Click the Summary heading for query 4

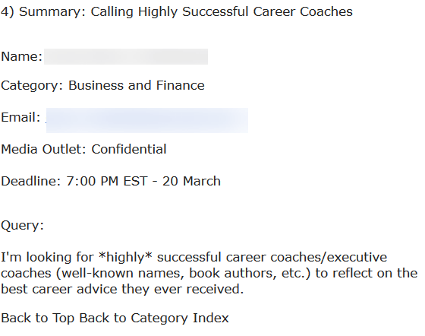point(176,11)
